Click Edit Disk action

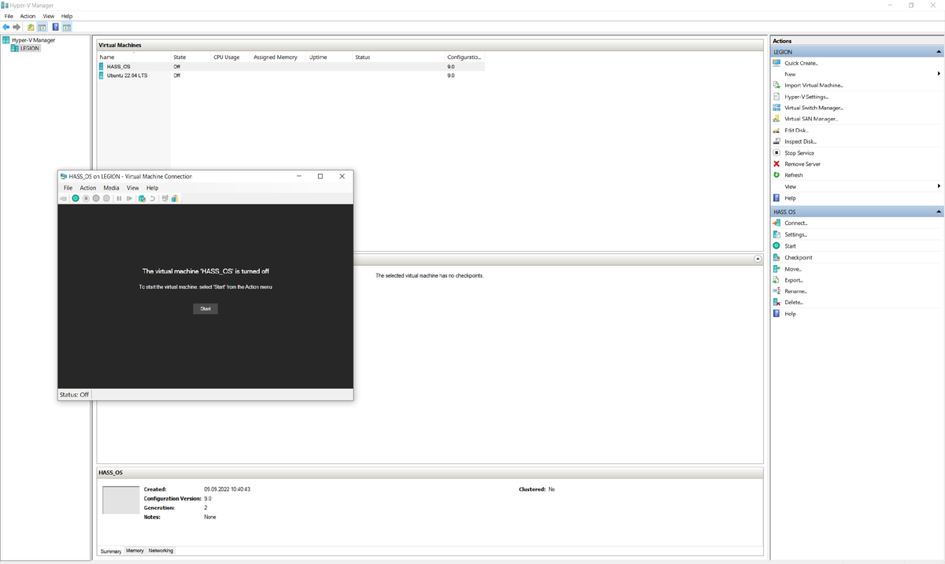pyautogui.click(x=796, y=130)
